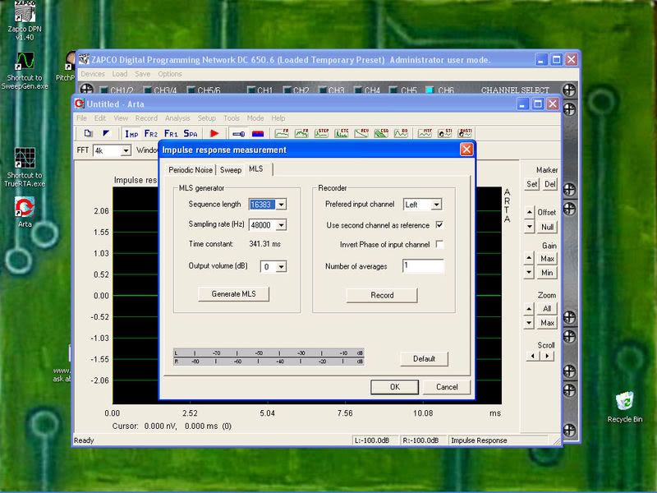Open the Setup menu in Arta
The image size is (657, 493).
[x=207, y=118]
